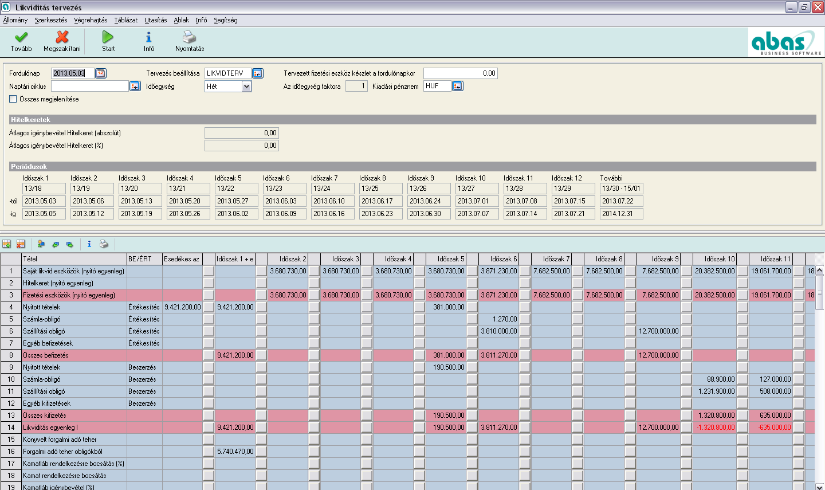Image resolution: width=825 pixels, height=490 pixels.
Task: Click the small printer icon in table toolbar
Action: tap(104, 244)
